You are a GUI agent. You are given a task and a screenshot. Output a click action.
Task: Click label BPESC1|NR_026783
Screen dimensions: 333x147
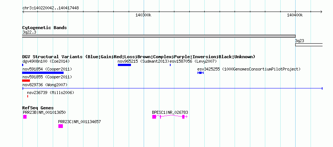pos(170,112)
